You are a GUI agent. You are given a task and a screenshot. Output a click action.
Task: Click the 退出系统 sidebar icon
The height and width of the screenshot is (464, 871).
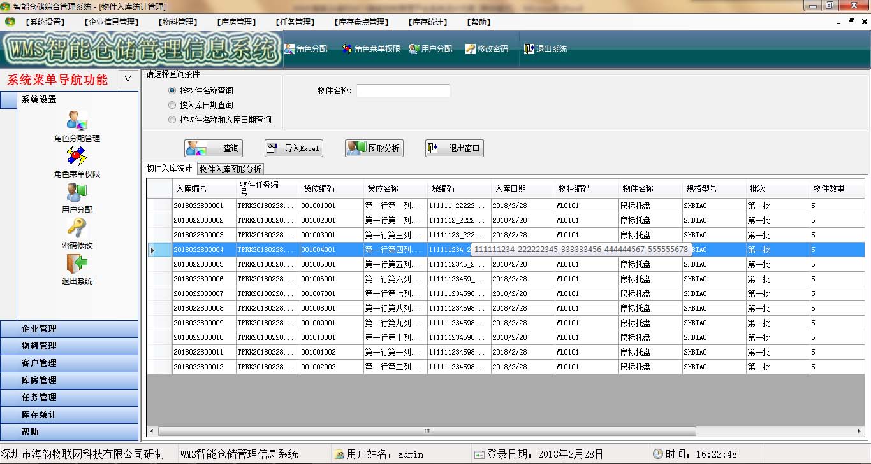77,264
